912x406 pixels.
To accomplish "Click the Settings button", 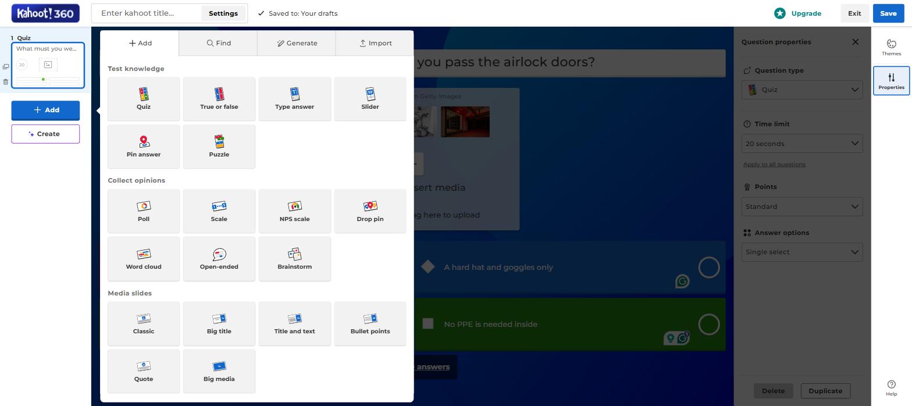I will (x=223, y=13).
